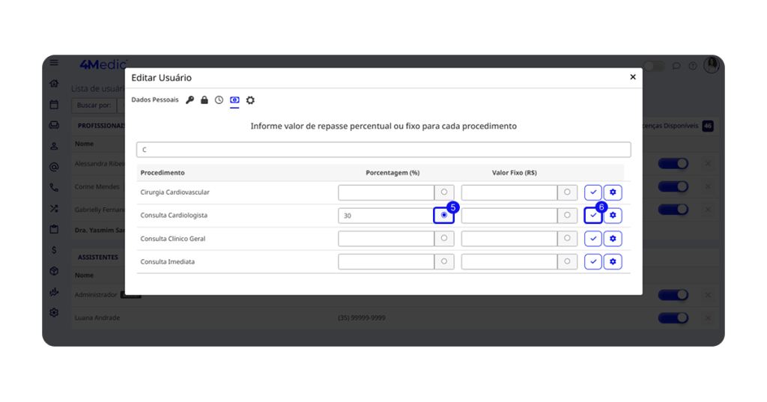Select percentage radio for Consulta Cardiologista

pos(444,216)
